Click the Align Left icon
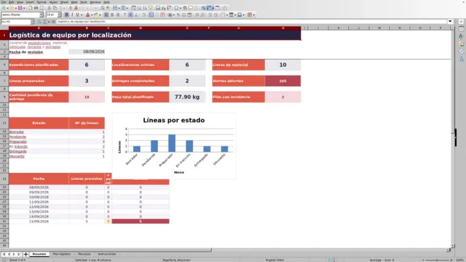This screenshot has width=466, height=262. [x=106, y=15]
